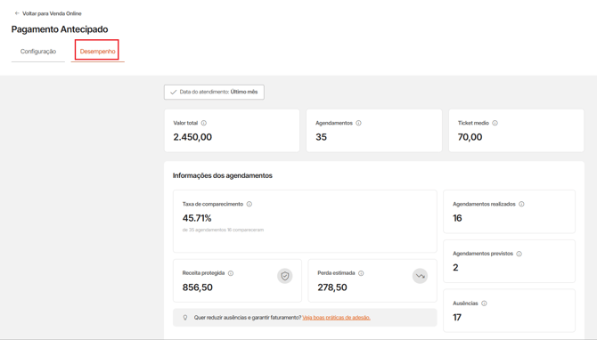Viewport: 597px width, 340px height.
Task: Click the downward trend icon in Perda estimada
Action: [420, 276]
